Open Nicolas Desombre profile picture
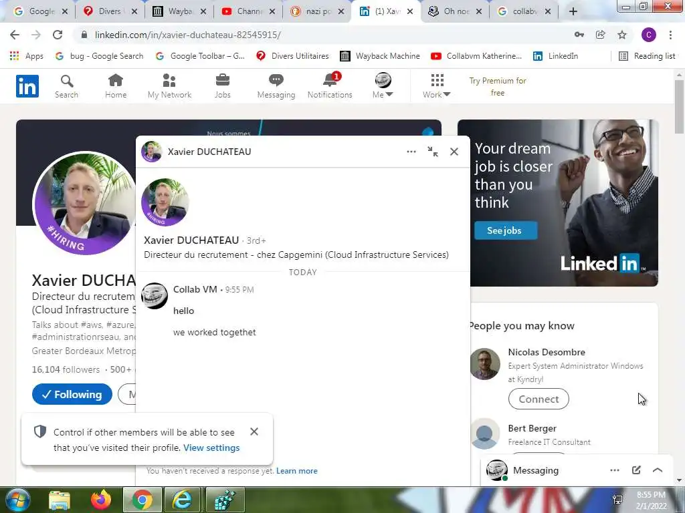685x513 pixels. (x=485, y=364)
